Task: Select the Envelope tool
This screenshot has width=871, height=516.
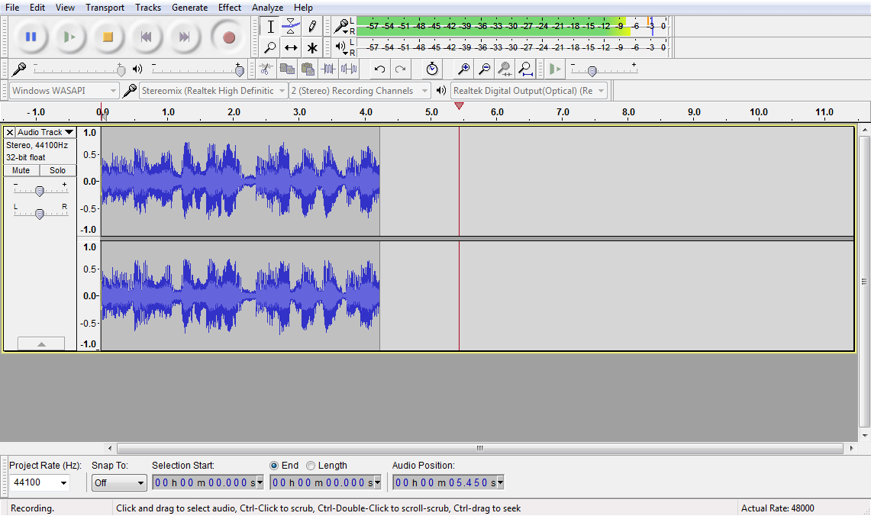Action: (291, 27)
